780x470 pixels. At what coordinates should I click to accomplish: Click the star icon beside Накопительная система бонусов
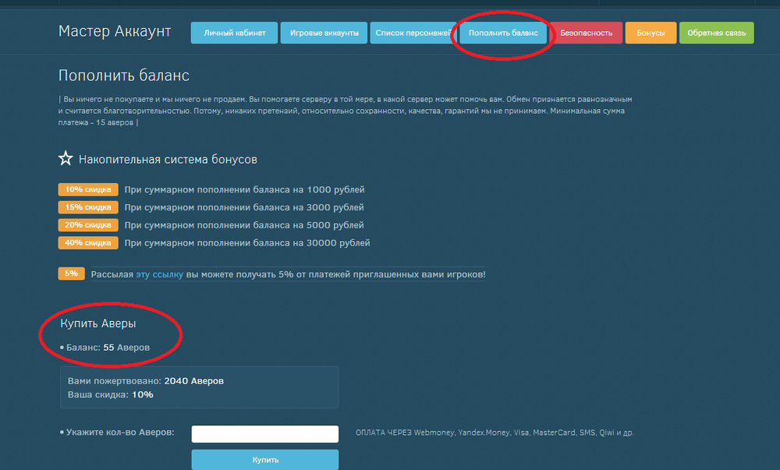pos(66,159)
